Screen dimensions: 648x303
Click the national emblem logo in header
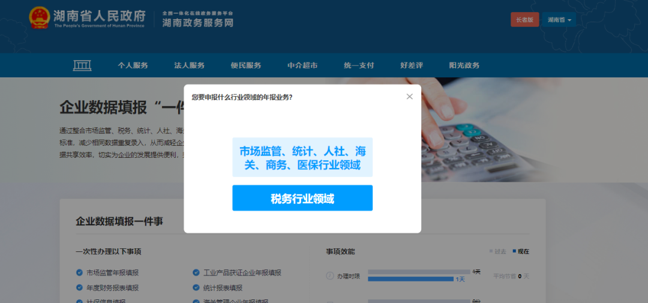click(x=40, y=18)
